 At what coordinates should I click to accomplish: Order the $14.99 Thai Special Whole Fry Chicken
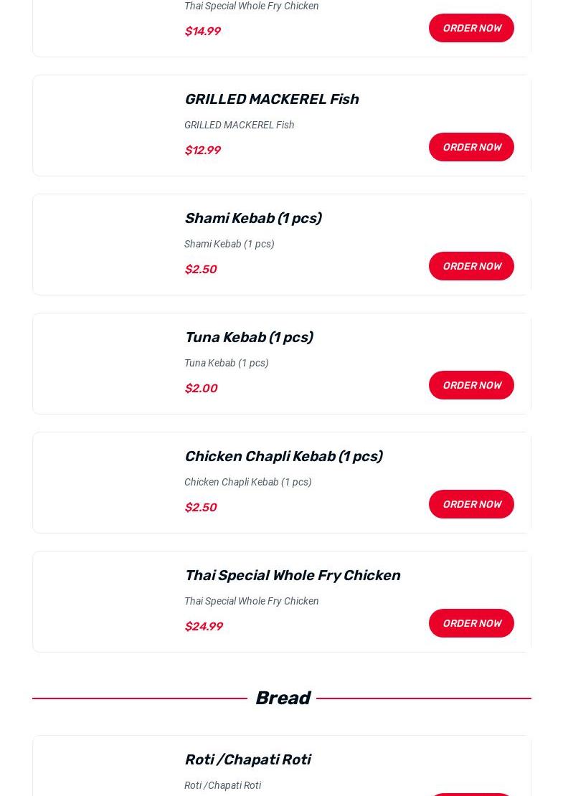(471, 28)
